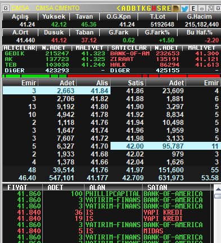Click the trades list scrollbar up arrow

(x=218, y=189)
